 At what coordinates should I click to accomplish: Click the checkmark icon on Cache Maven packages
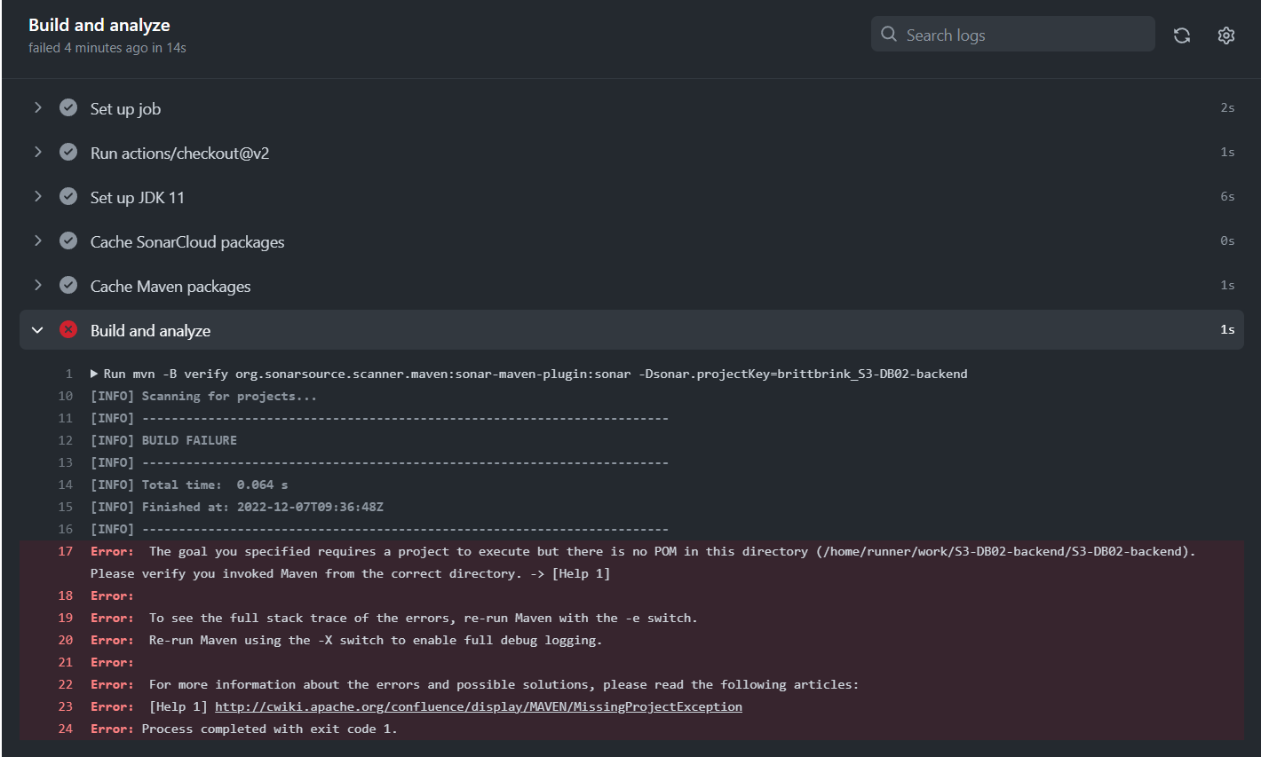click(x=68, y=285)
